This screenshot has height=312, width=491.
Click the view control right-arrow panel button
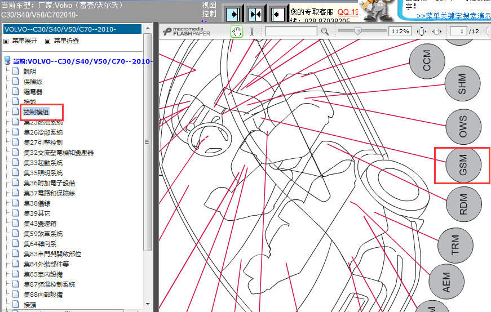[x=233, y=14]
